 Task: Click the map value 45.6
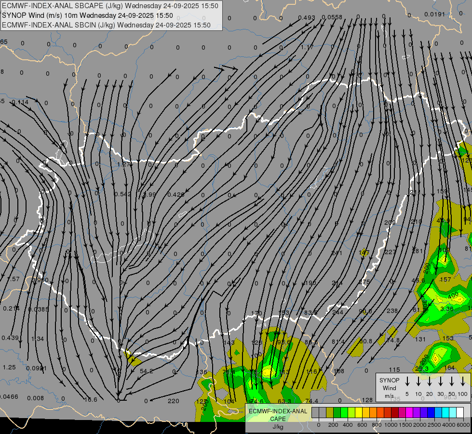tap(418, 280)
